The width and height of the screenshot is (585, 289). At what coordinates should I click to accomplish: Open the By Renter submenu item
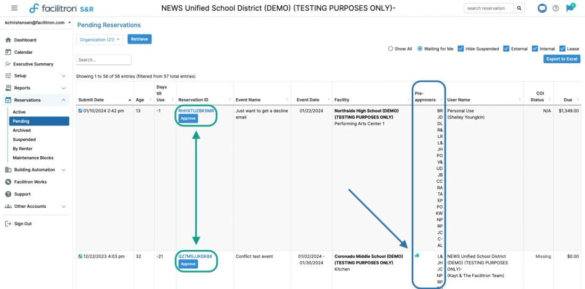tap(22, 148)
